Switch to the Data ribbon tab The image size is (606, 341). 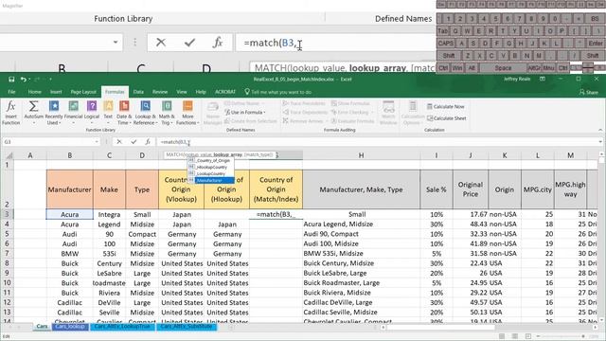click(138, 92)
